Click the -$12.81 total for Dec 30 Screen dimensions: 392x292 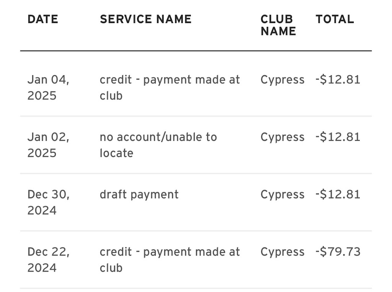(x=338, y=195)
